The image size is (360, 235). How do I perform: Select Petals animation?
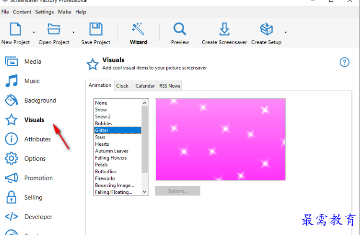point(118,164)
